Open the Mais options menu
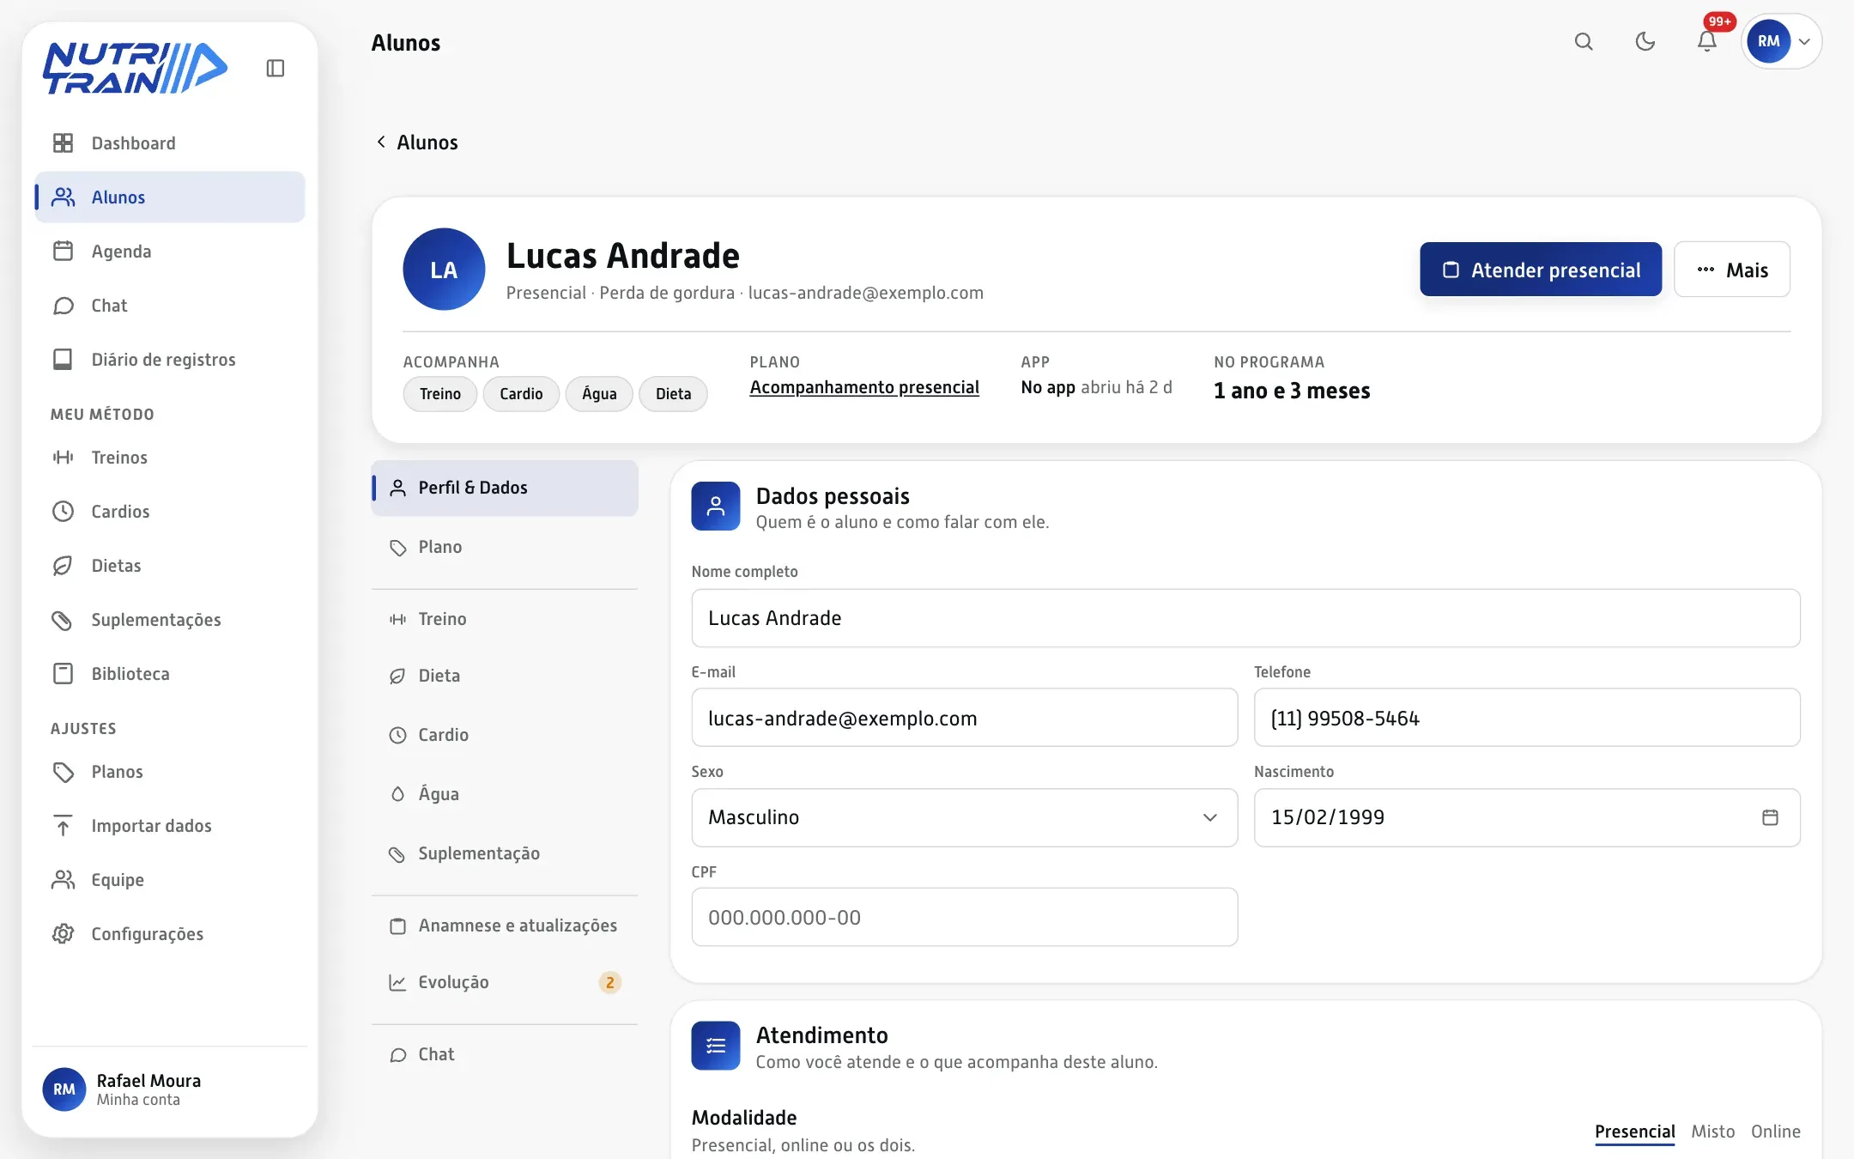Screen dimensions: 1854x1159 1732,270
